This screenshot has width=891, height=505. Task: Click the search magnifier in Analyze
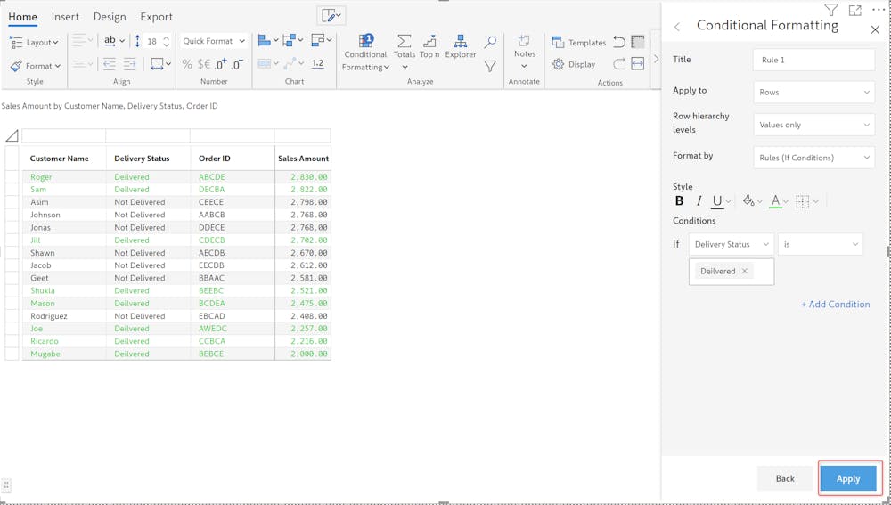(x=490, y=42)
